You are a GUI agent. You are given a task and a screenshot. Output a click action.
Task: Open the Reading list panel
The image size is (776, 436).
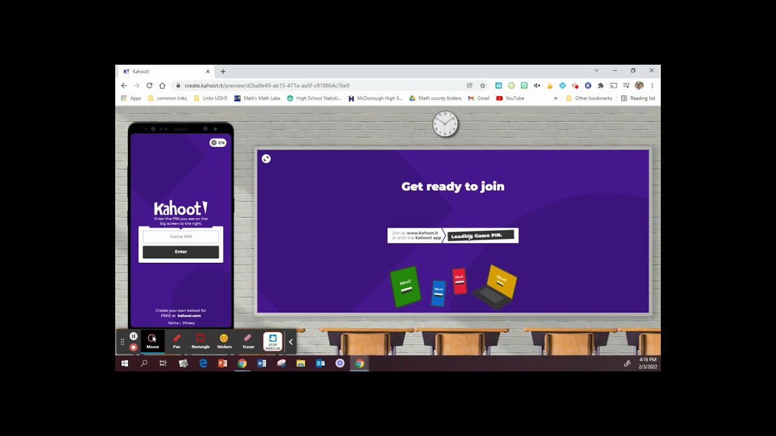(x=638, y=98)
